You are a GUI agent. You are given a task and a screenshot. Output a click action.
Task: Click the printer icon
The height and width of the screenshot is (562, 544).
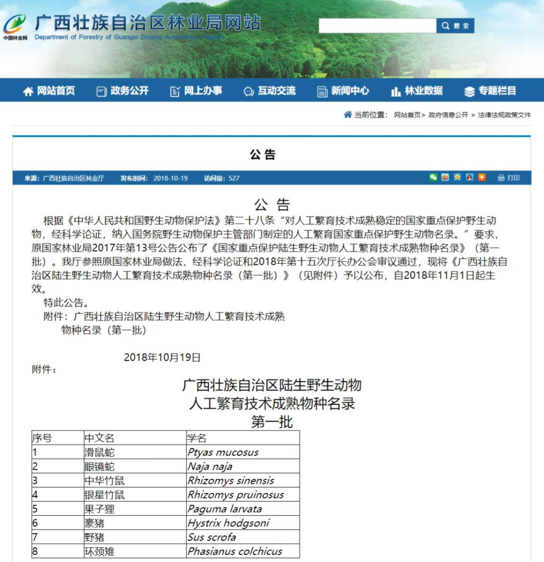(x=501, y=178)
